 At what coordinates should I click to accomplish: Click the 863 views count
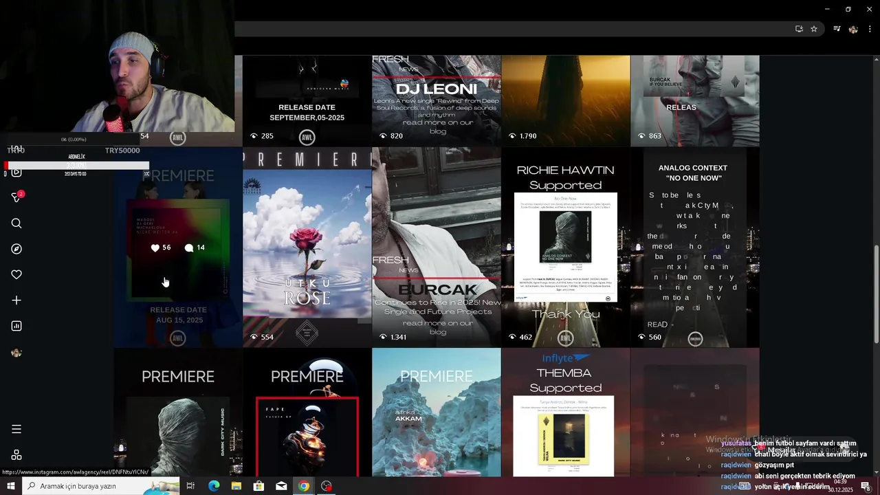[655, 136]
